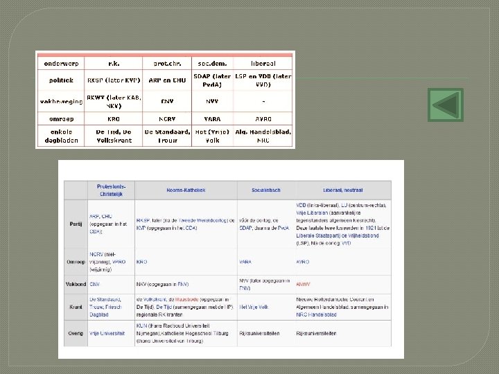Image resolution: width=499 pixels, height=374 pixels.
Task: Follow the KUN link in Overig row
Action: coord(141,326)
